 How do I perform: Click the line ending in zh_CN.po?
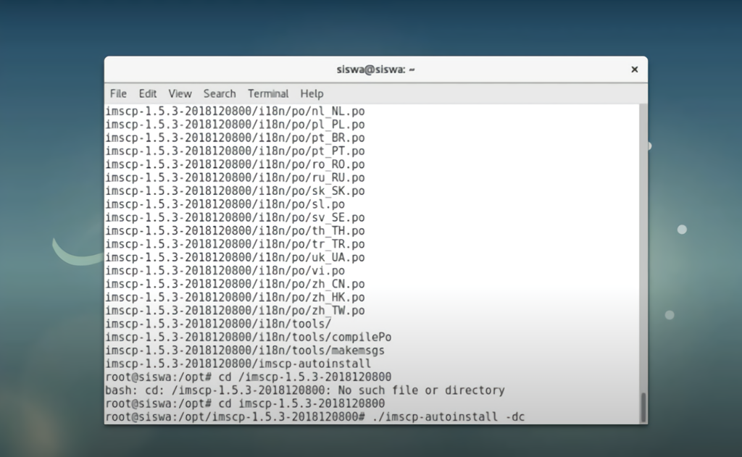point(235,284)
